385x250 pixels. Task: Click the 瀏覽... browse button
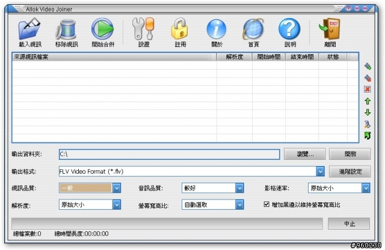(305, 154)
